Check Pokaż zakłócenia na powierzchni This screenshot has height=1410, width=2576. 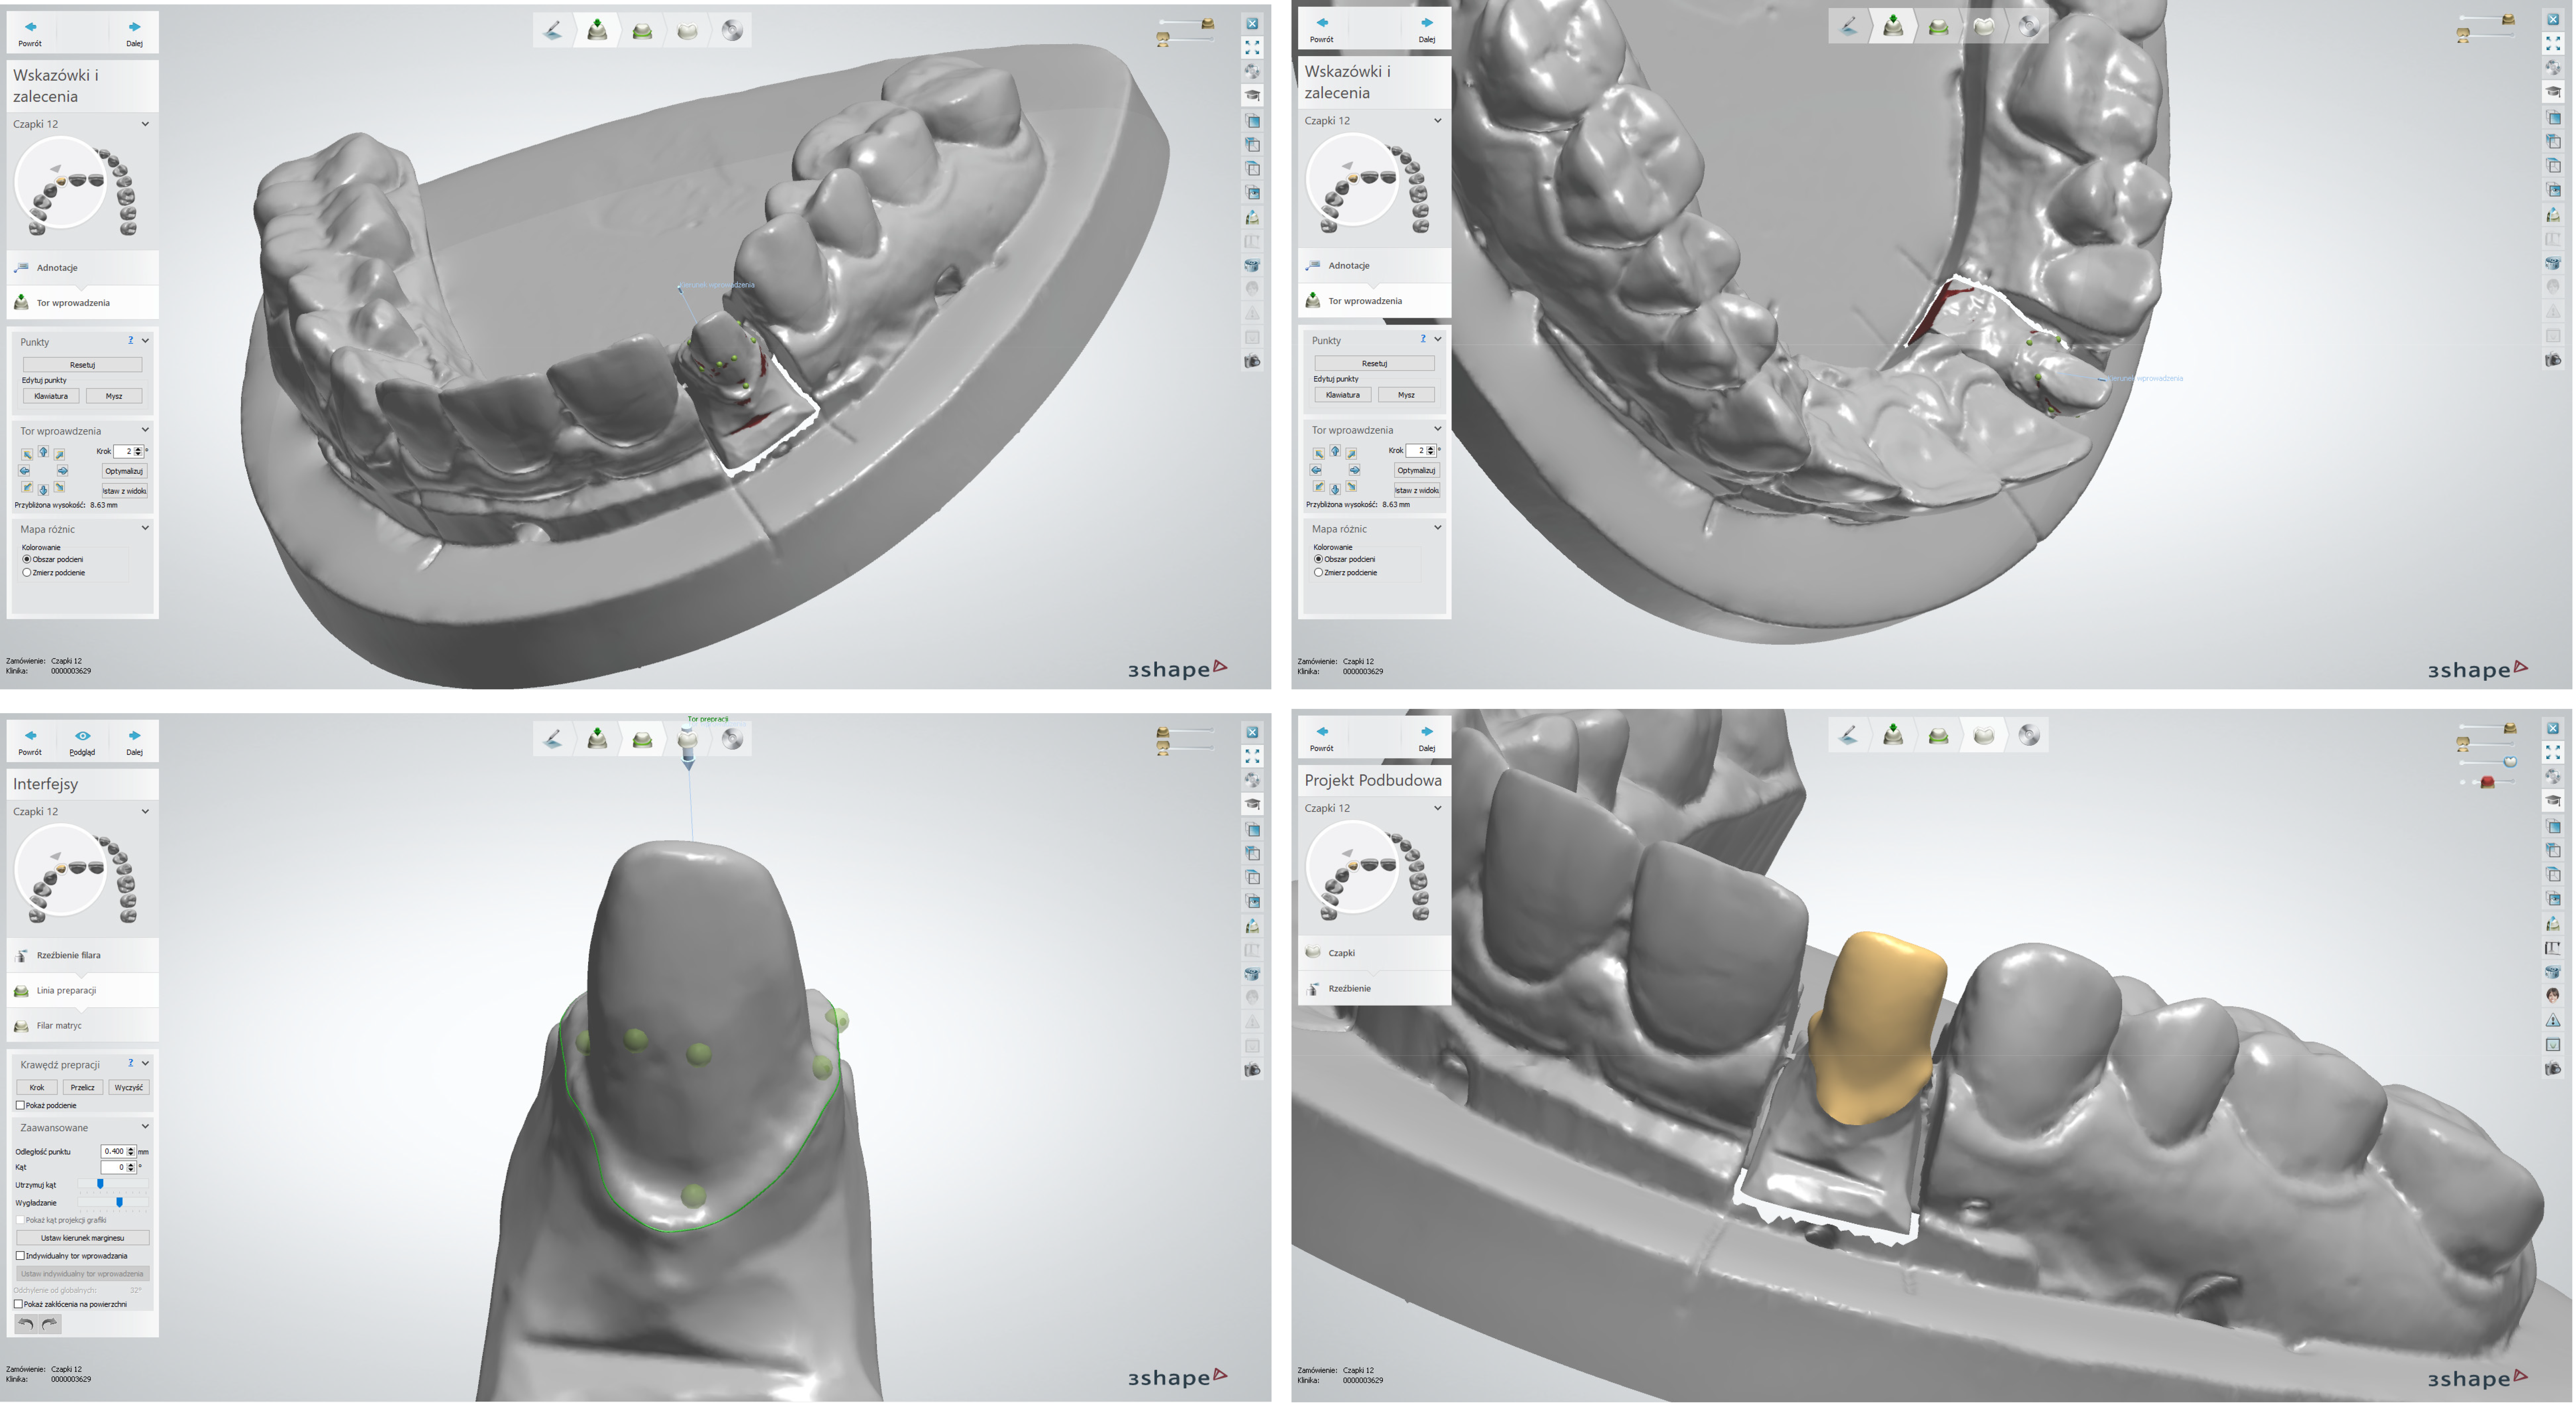[19, 1304]
